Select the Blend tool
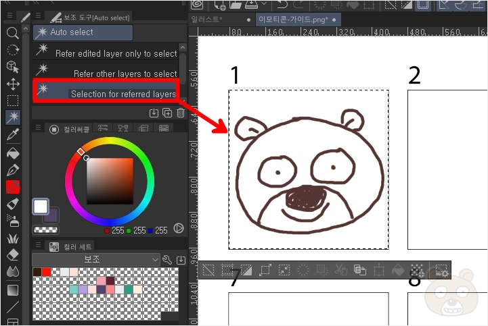The image size is (488, 326). point(13,271)
